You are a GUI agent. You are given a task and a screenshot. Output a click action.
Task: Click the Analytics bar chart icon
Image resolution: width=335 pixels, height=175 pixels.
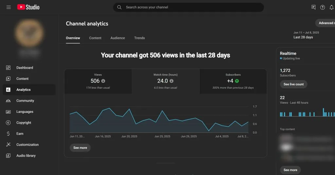point(8,90)
